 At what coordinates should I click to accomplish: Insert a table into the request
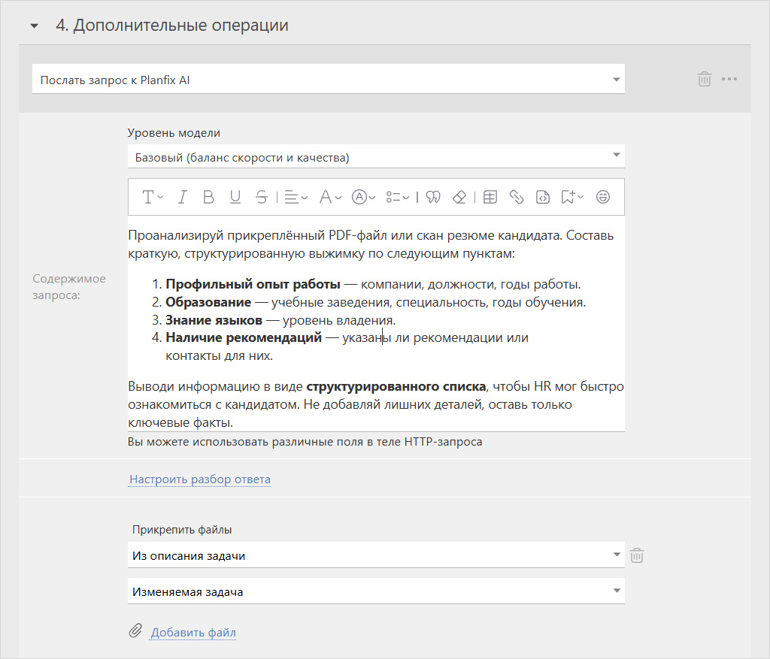[x=489, y=197]
